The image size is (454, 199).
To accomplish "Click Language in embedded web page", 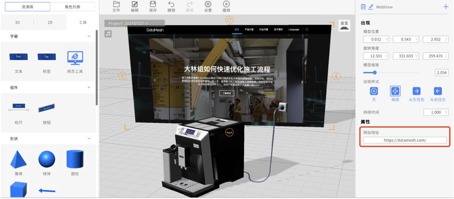I will [x=293, y=30].
